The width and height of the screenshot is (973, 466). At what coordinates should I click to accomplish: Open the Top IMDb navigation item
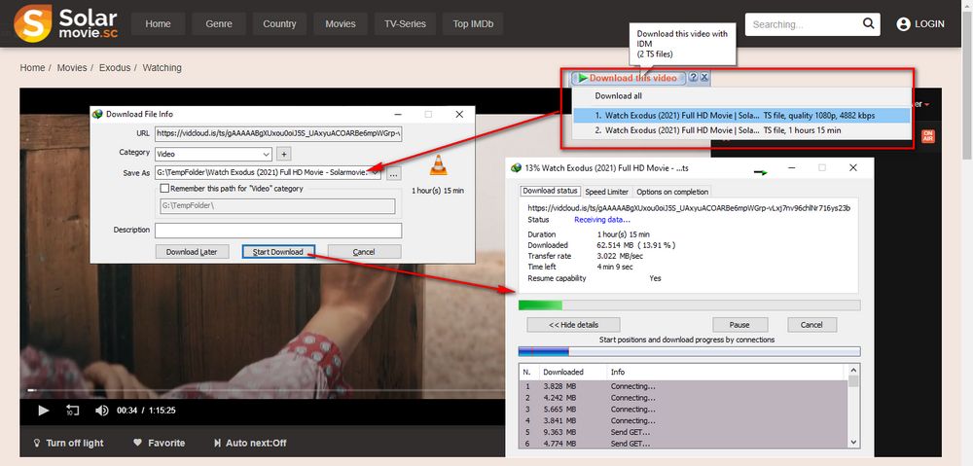click(x=473, y=24)
